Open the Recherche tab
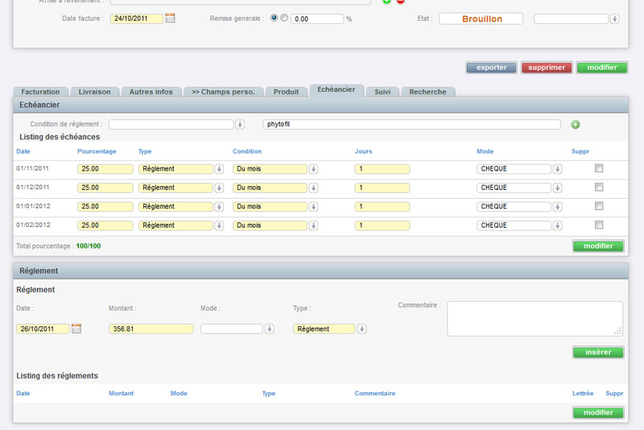The image size is (644, 430). [427, 92]
